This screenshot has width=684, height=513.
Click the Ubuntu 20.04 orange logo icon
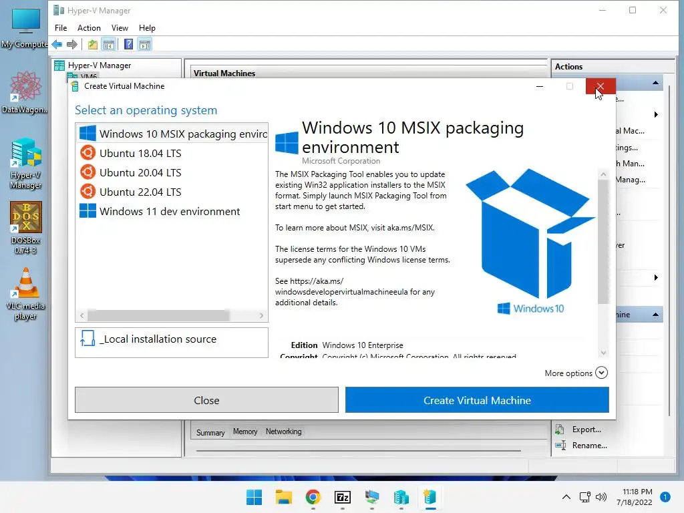pos(88,172)
